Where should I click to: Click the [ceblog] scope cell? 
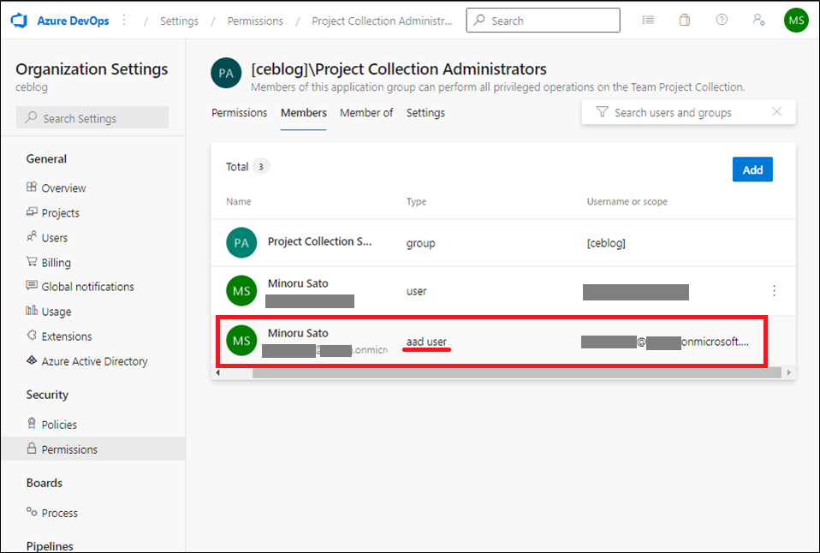coord(606,243)
